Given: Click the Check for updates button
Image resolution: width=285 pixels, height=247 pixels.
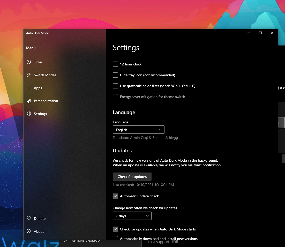Looking at the screenshot, I should pyautogui.click(x=132, y=177).
